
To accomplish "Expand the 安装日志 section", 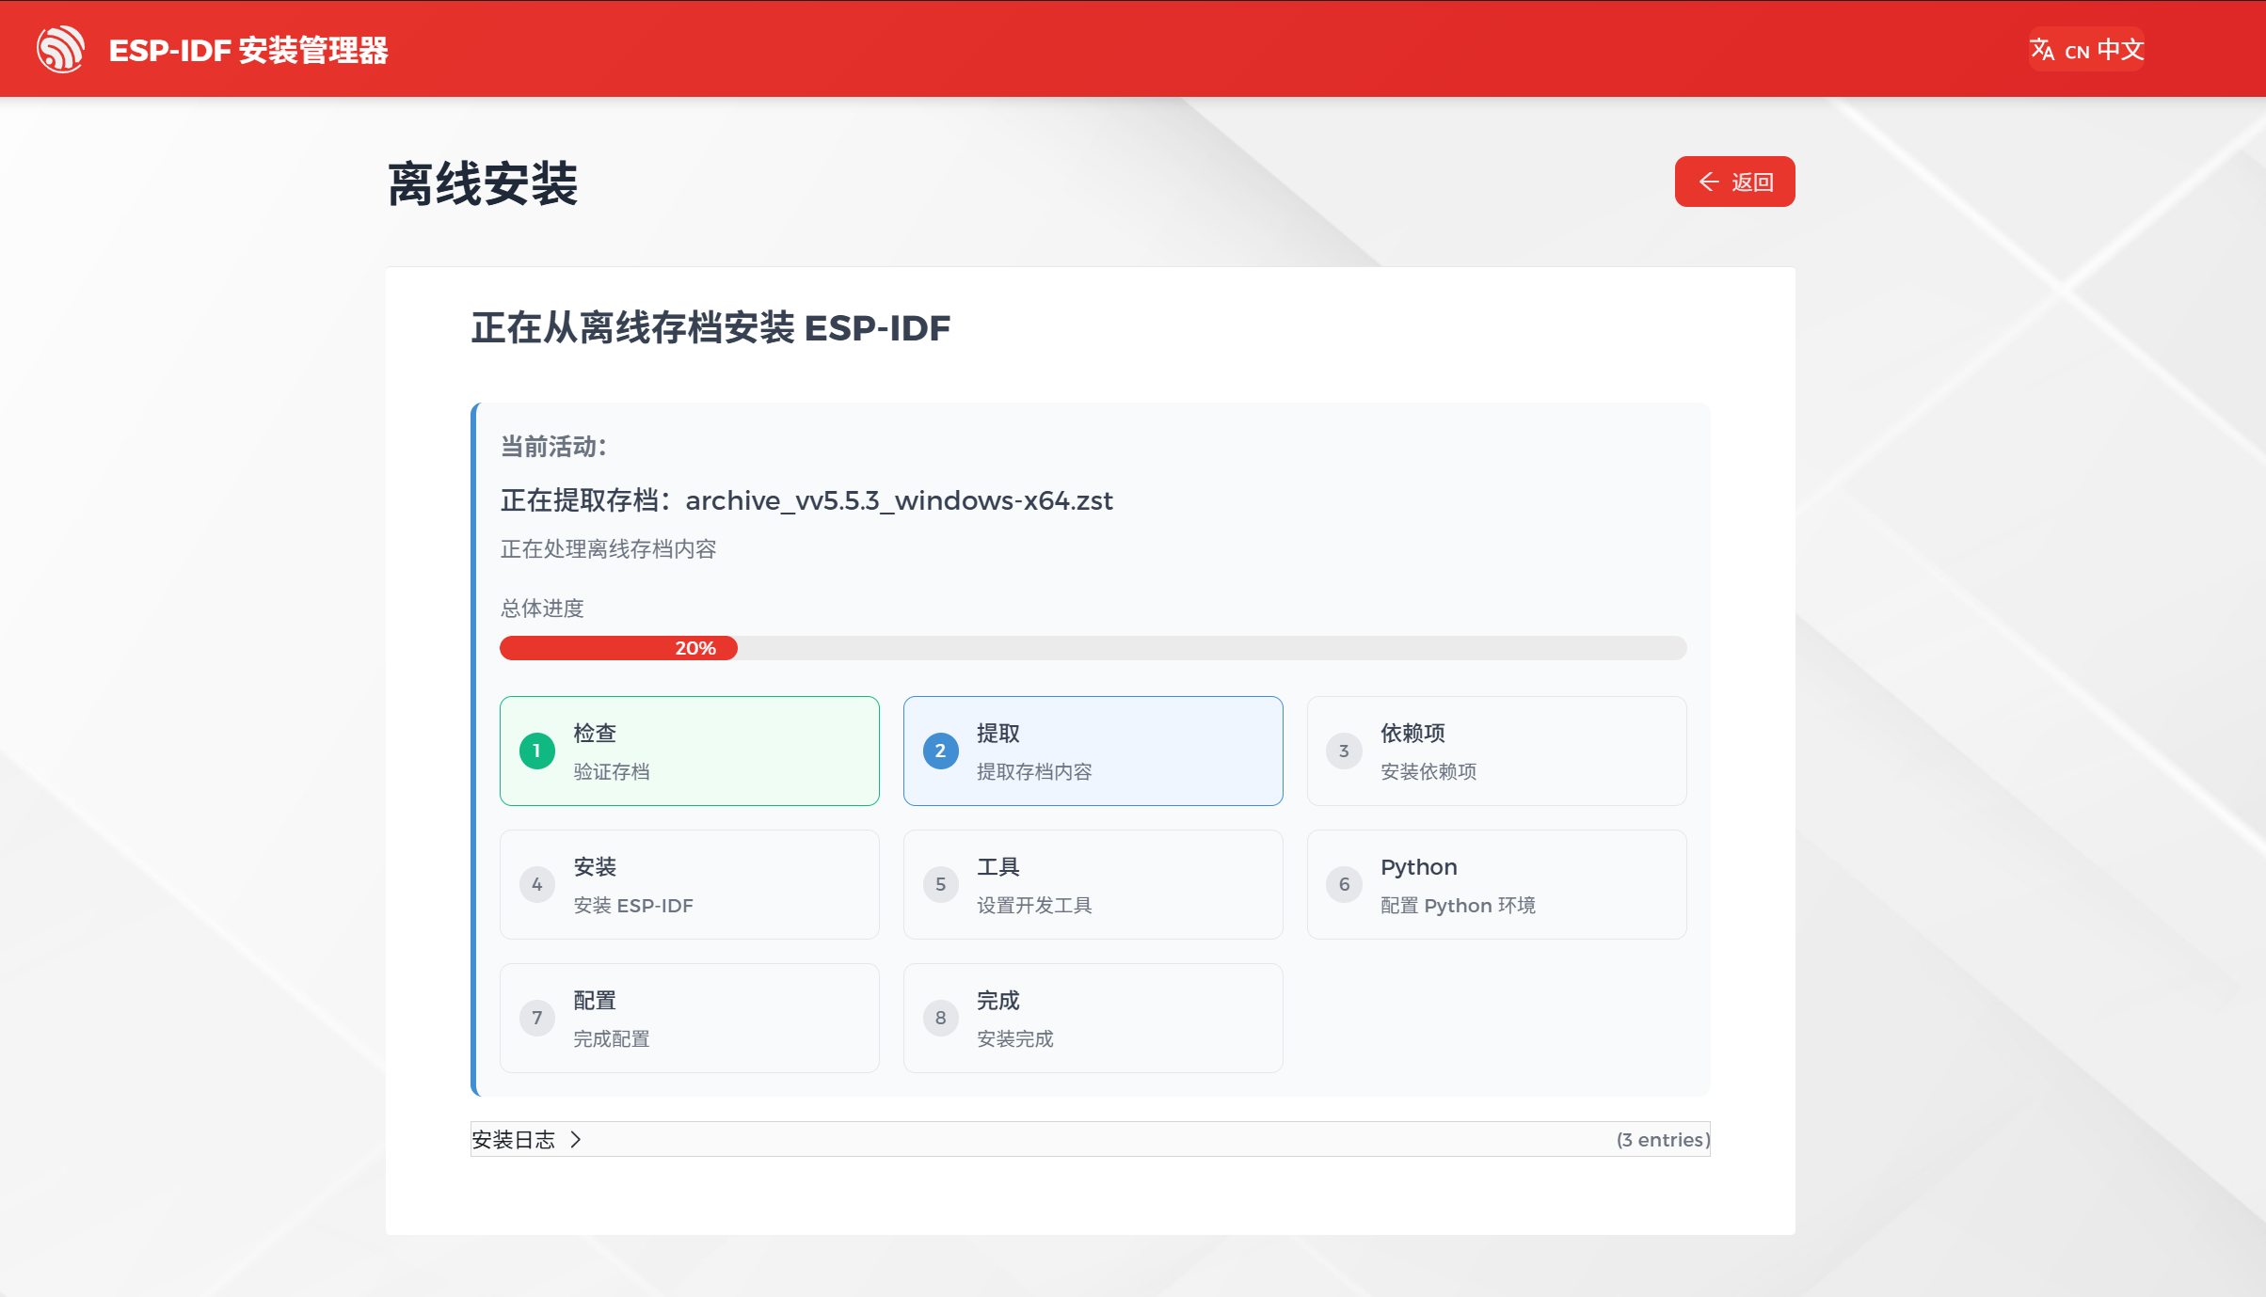I will (x=514, y=1140).
